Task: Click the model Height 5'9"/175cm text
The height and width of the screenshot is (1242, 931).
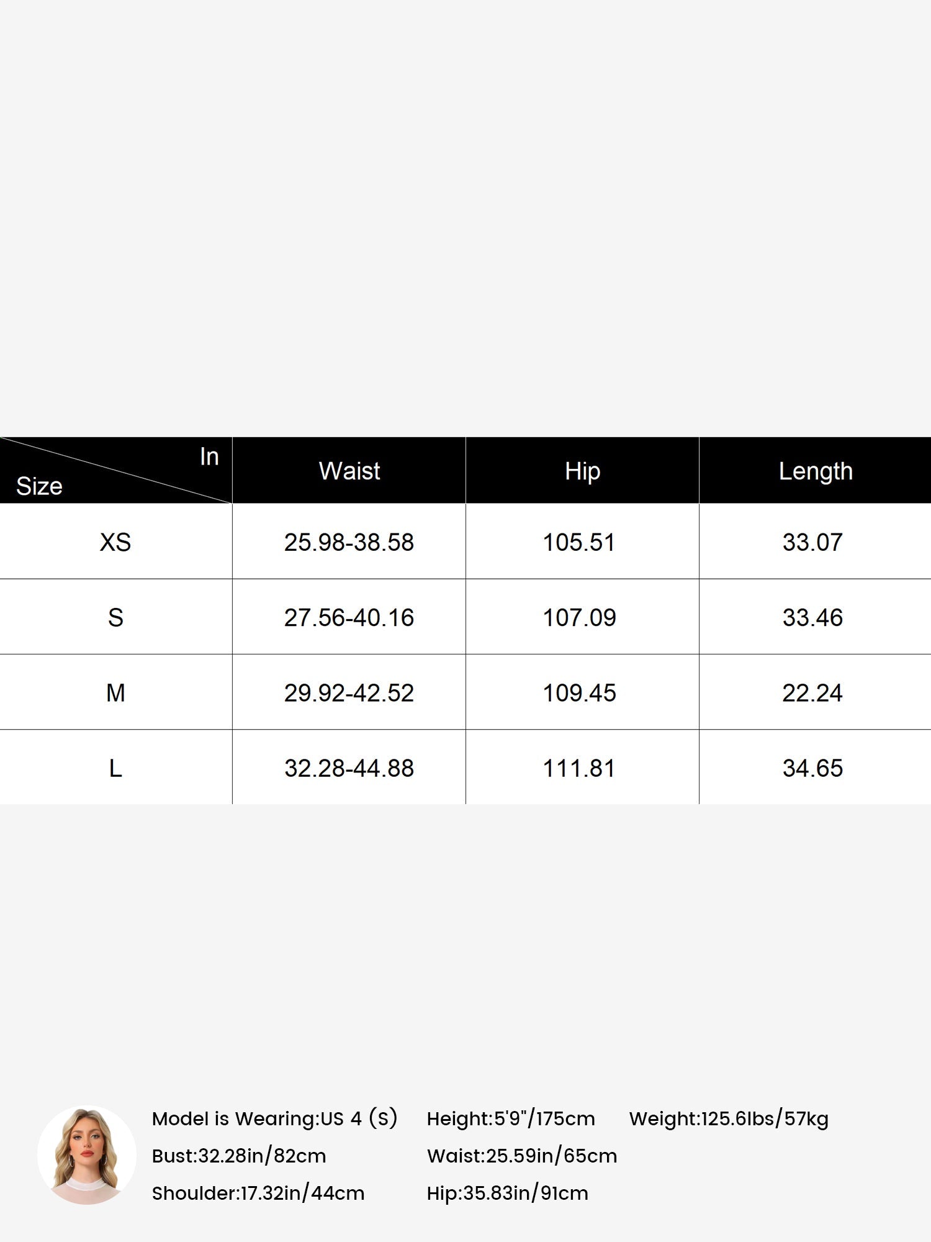Action: coord(511,1118)
